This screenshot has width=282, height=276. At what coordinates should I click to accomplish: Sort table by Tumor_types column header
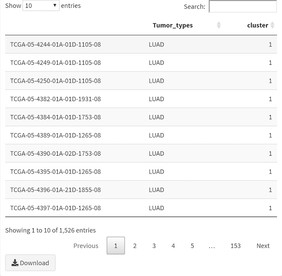tap(173, 25)
